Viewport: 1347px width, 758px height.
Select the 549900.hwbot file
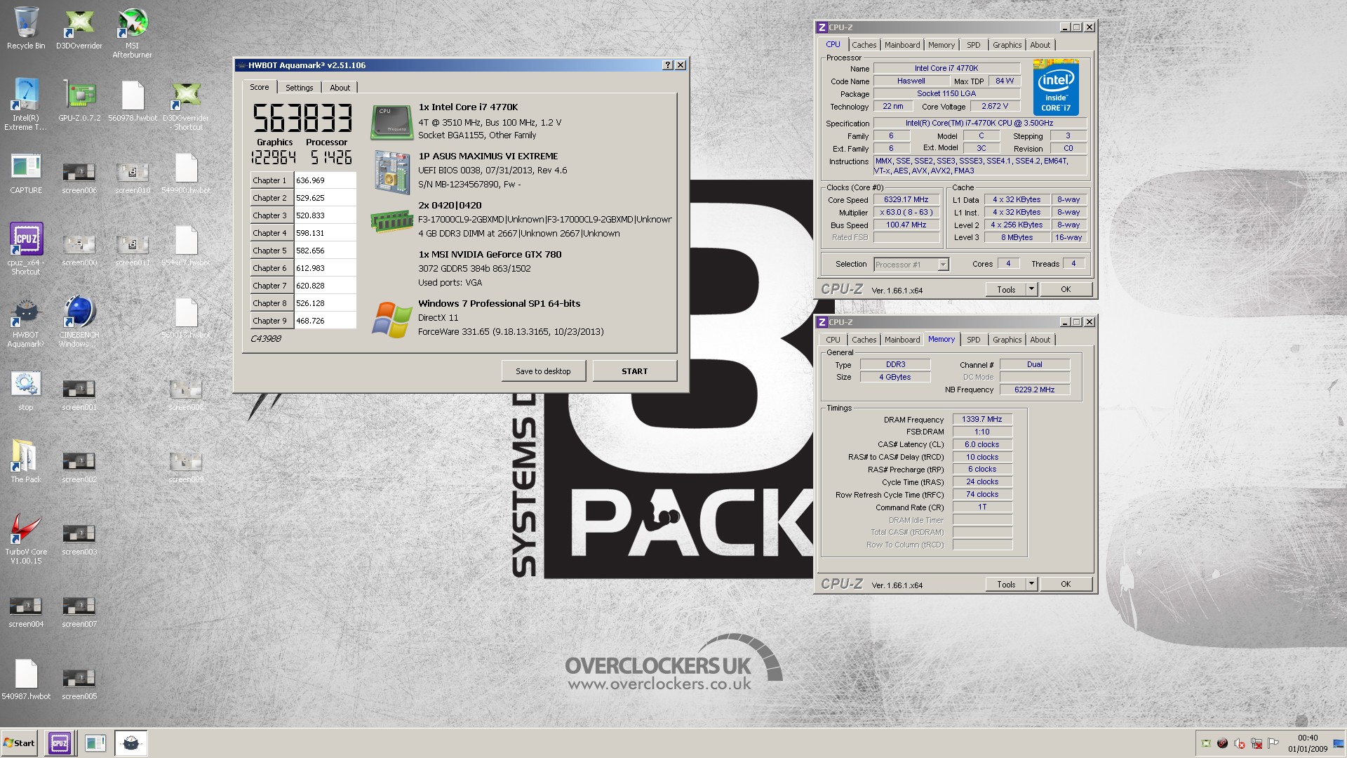(x=186, y=173)
